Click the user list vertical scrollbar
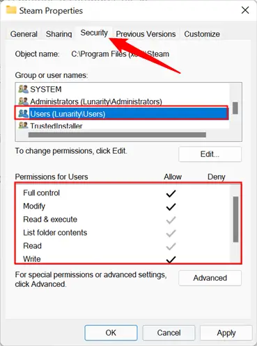This screenshot has width=257, height=346. [x=235, y=106]
